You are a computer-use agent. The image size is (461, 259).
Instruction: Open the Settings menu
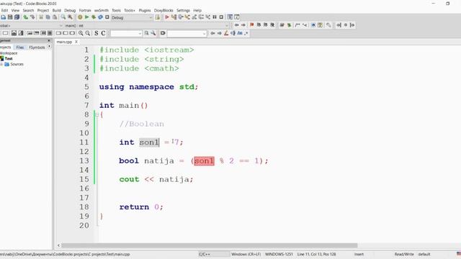[183, 10]
